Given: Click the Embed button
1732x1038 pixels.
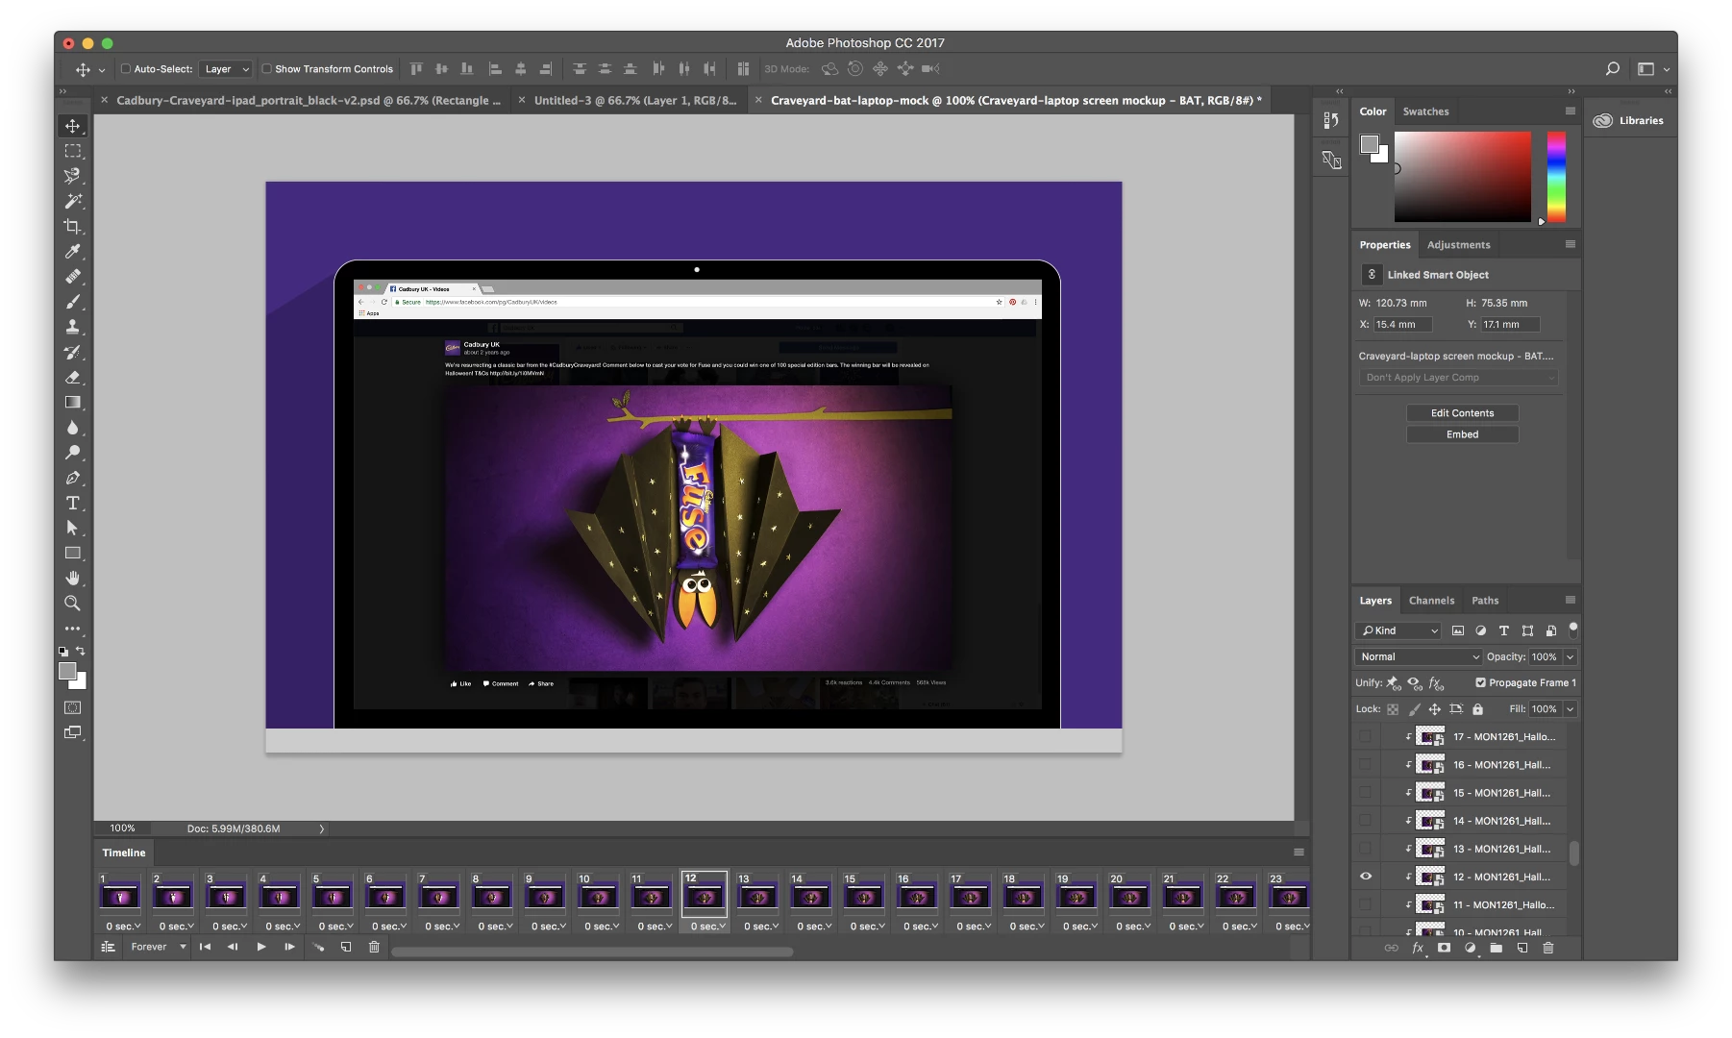Looking at the screenshot, I should (1462, 434).
